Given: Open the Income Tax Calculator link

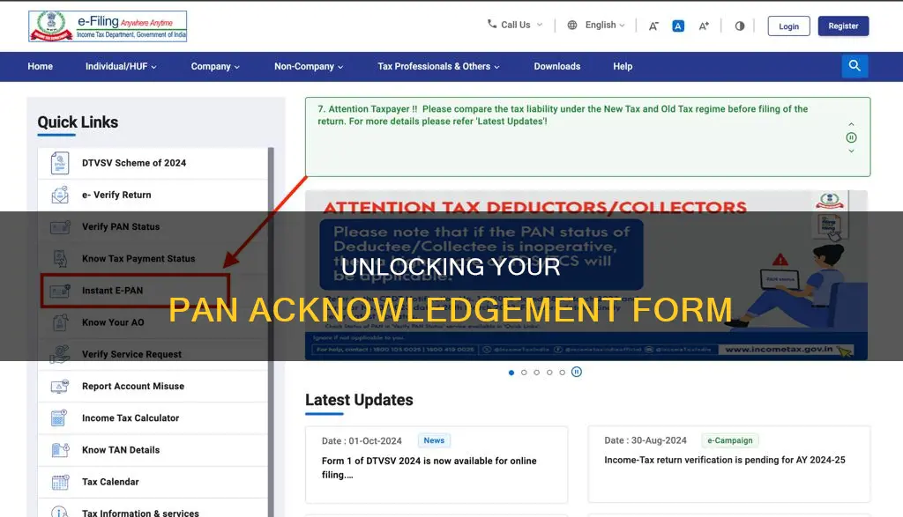Looking at the screenshot, I should point(131,418).
